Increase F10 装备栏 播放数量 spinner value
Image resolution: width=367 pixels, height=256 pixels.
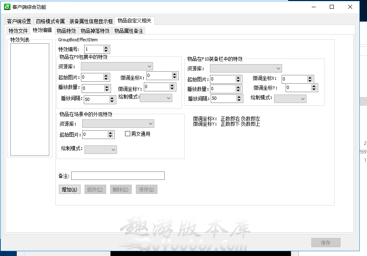[238, 87]
